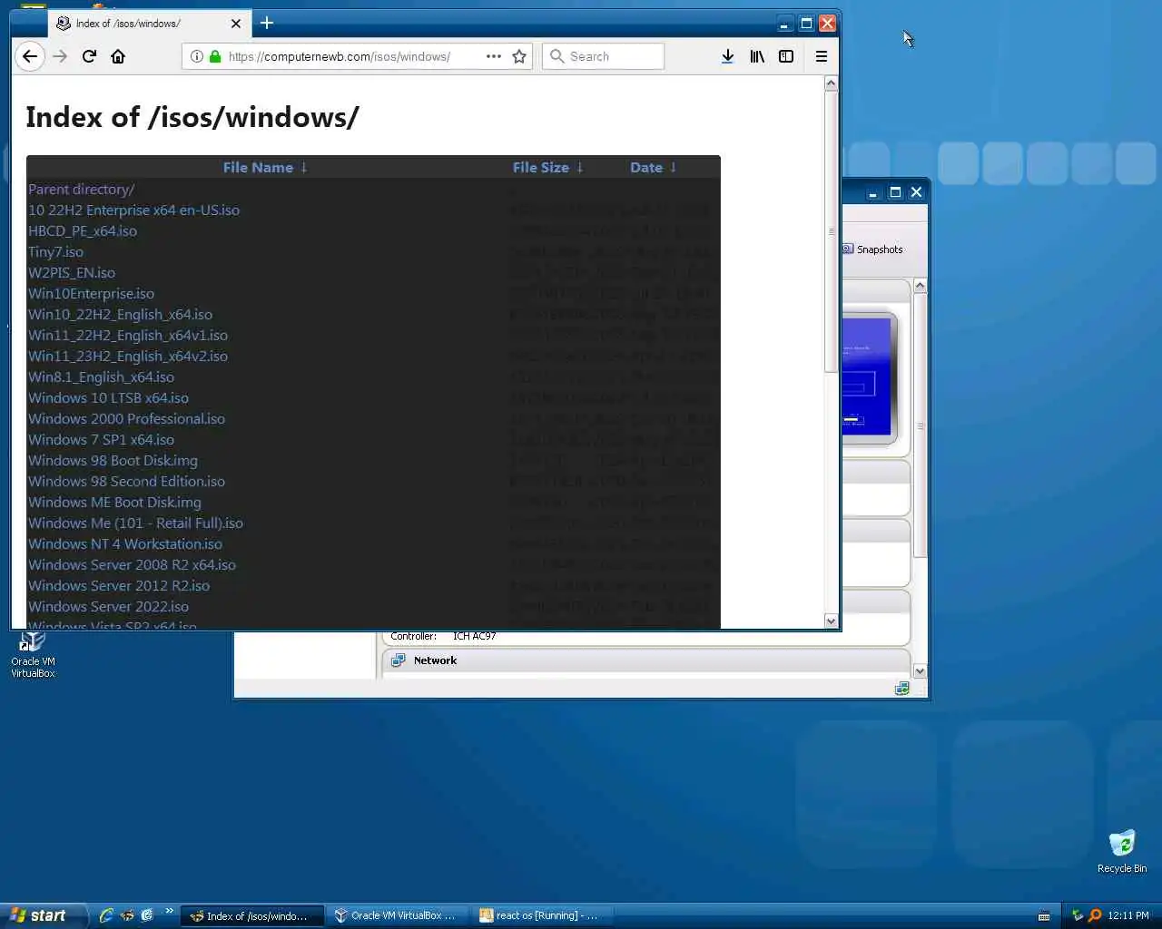Click the magnifier icon in system tray
1162x929 pixels.
tap(1094, 915)
